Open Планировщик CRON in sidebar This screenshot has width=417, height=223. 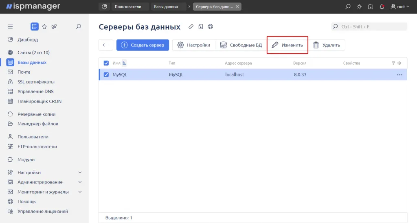click(40, 101)
